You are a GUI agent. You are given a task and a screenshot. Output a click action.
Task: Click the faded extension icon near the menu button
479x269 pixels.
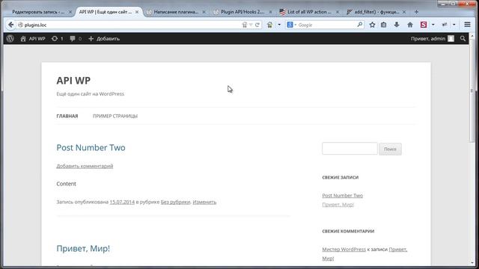point(445,25)
